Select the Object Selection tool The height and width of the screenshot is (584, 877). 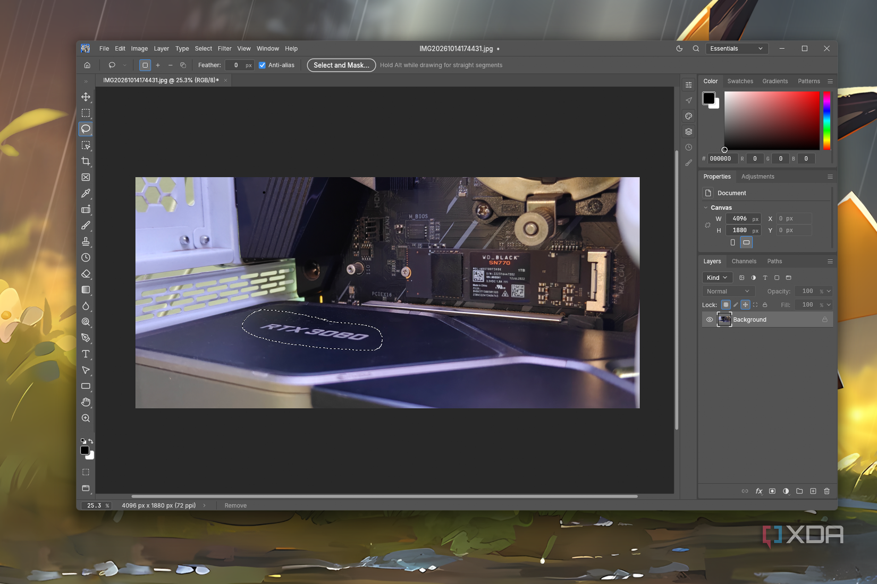click(x=86, y=145)
